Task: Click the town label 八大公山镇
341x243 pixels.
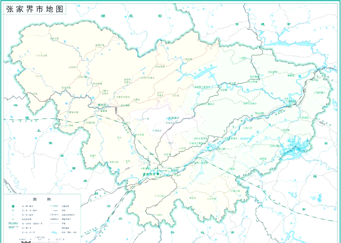Action: pos(41,55)
